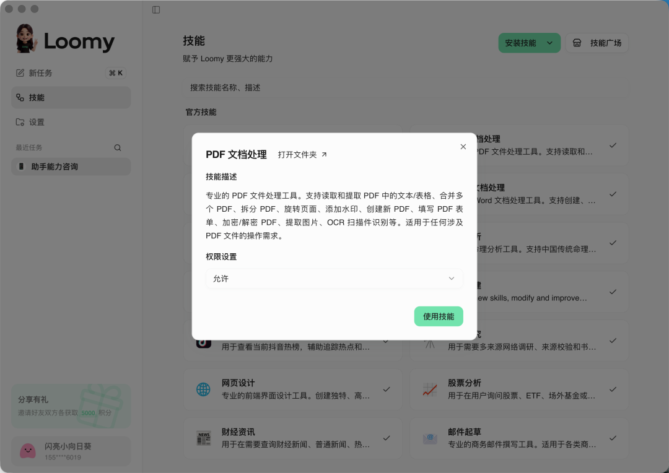
Task: Open the 闪亮小向日葵 account profile
Action: coord(71,451)
